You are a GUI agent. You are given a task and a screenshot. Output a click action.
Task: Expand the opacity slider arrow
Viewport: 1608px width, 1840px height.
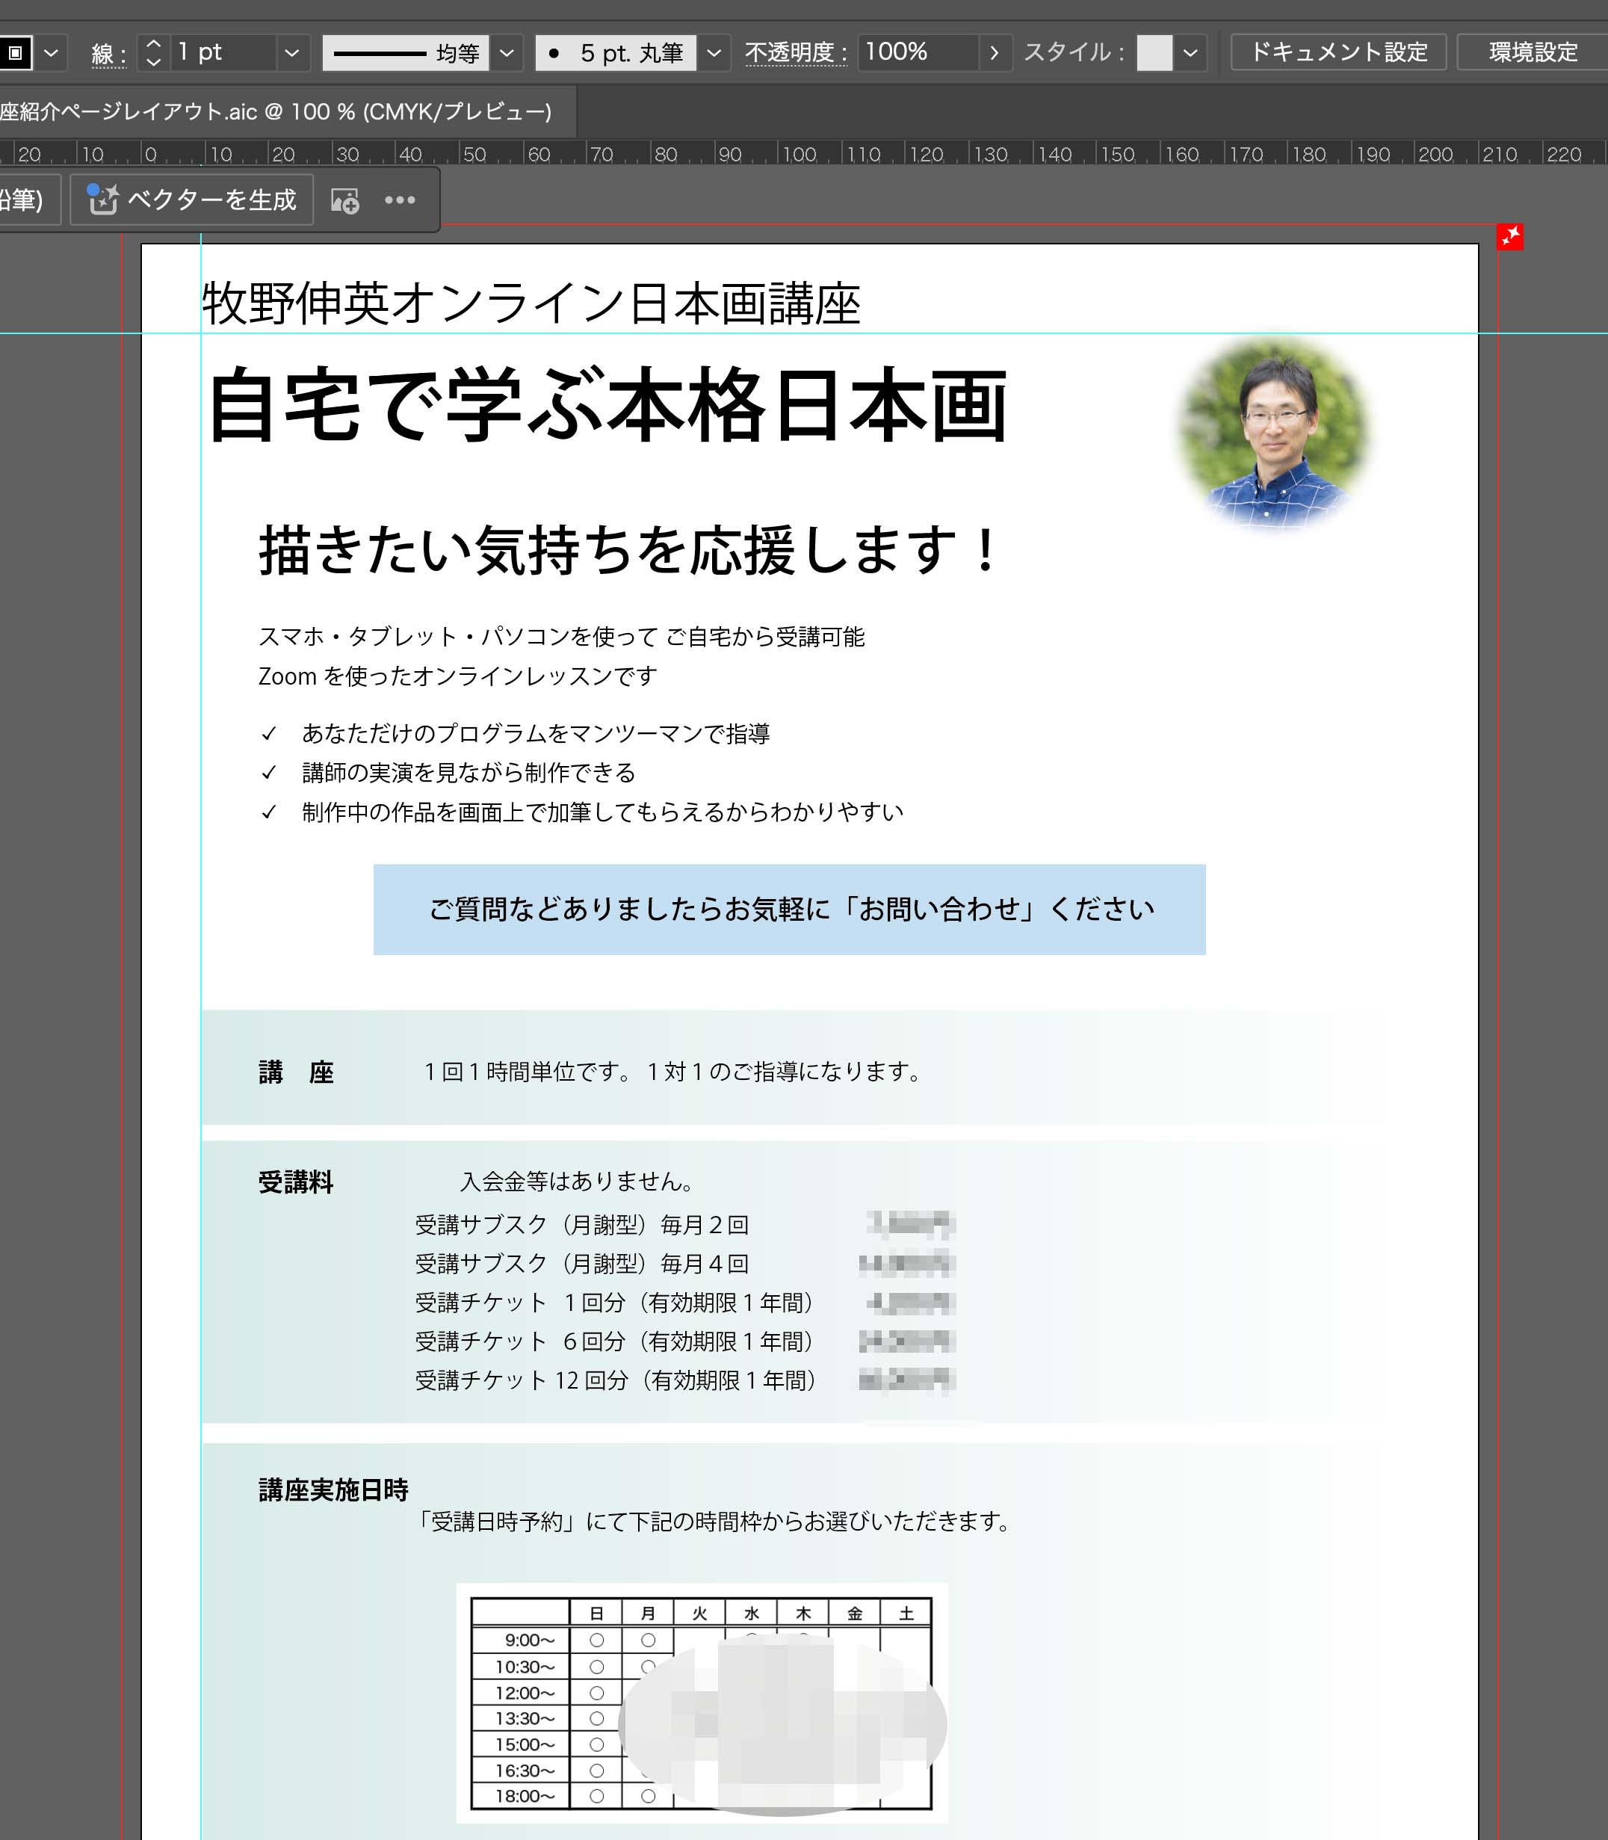click(x=993, y=53)
